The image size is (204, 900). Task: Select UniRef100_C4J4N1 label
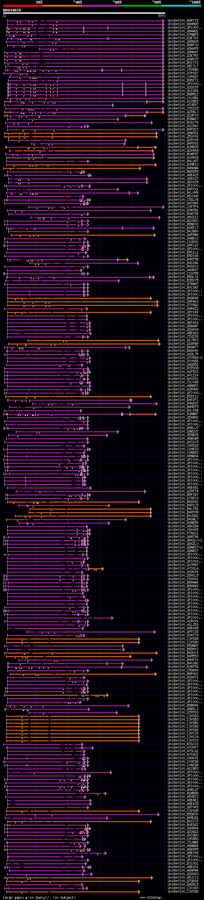(183, 98)
